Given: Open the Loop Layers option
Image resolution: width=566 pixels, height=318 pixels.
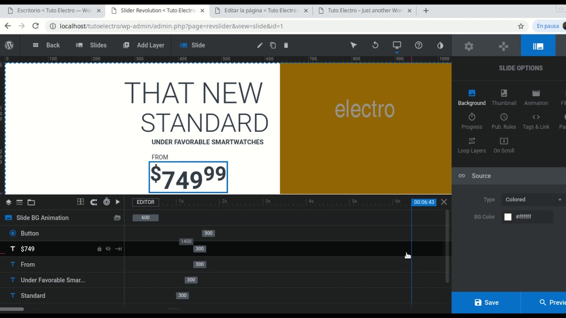Looking at the screenshot, I should click(x=472, y=145).
